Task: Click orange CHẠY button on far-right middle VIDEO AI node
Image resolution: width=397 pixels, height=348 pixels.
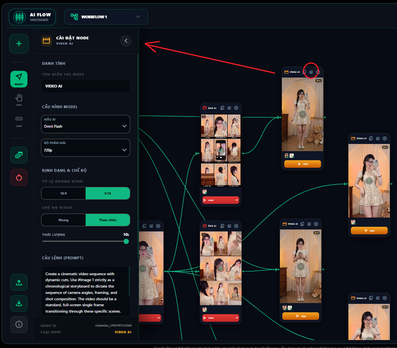Action: pos(369,230)
